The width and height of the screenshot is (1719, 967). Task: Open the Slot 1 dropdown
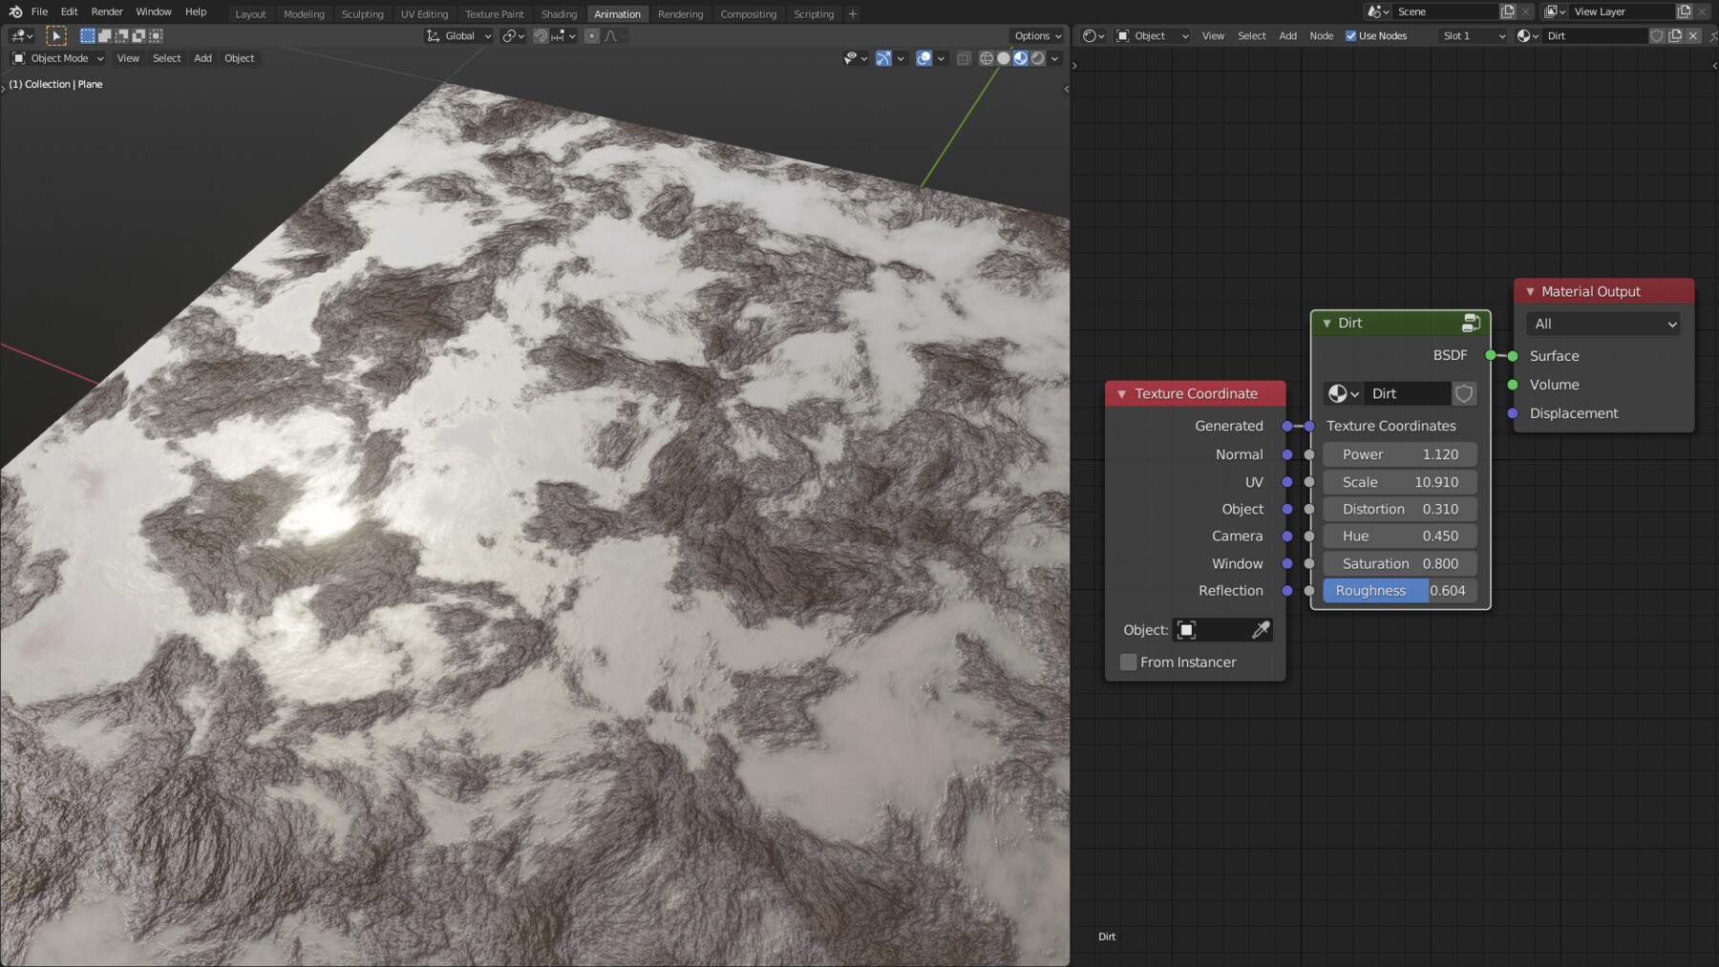(x=1473, y=35)
